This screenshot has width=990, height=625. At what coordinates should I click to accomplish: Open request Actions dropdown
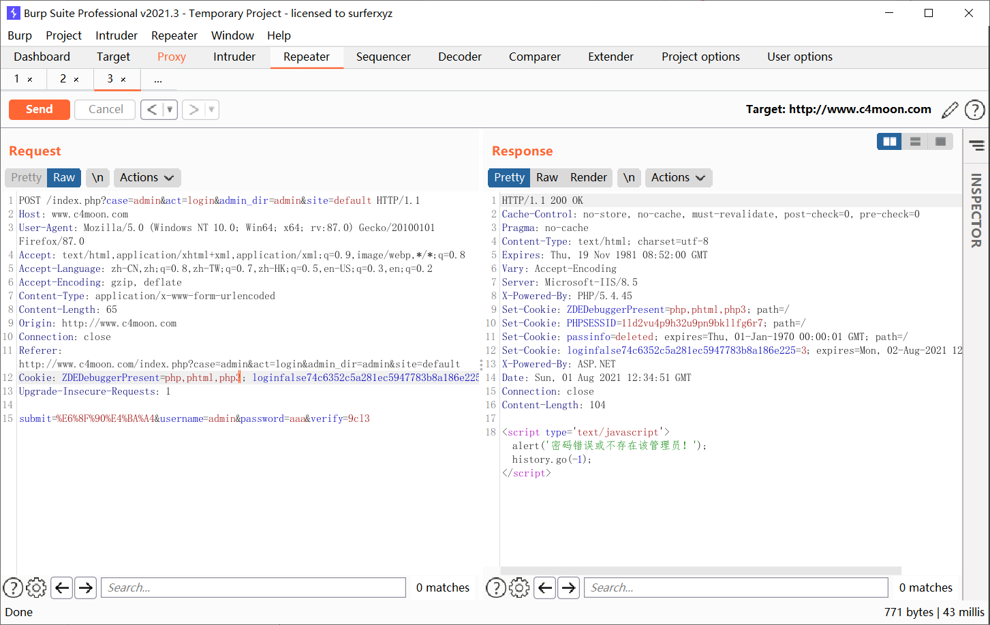pos(147,178)
